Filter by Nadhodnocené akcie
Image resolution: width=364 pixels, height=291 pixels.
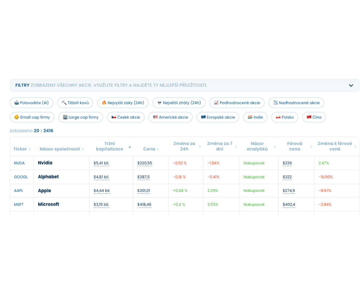[x=296, y=103]
